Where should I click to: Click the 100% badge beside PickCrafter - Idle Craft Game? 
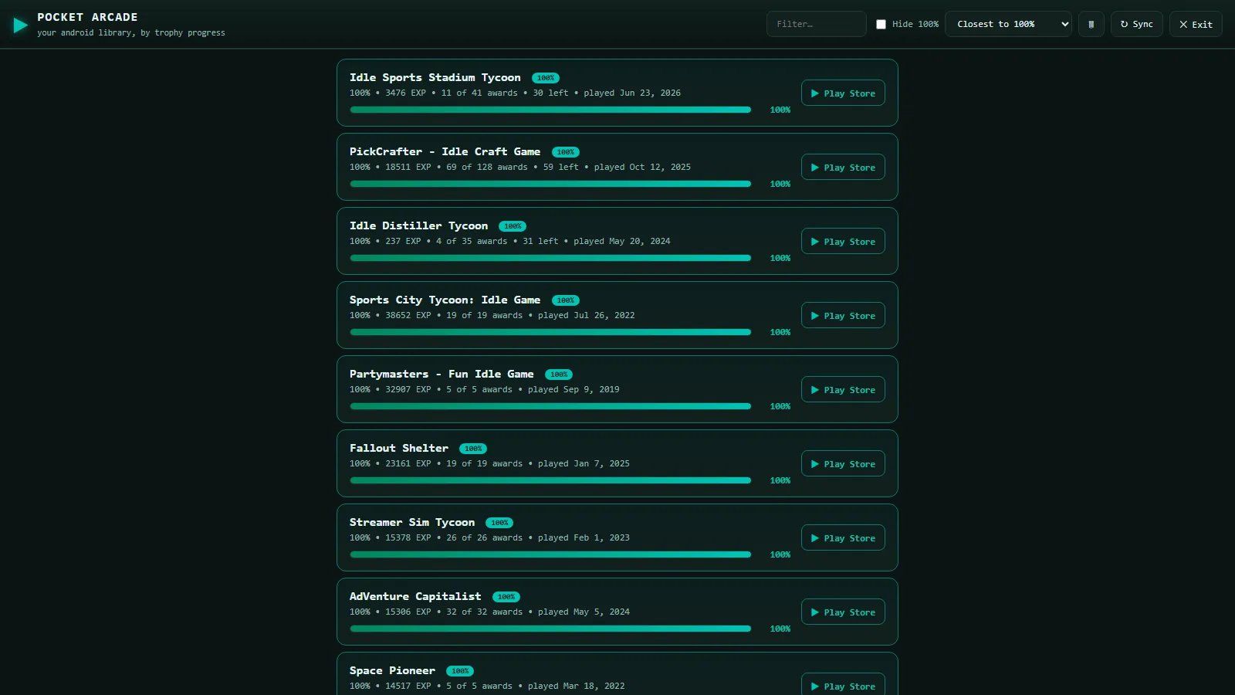[x=566, y=152]
